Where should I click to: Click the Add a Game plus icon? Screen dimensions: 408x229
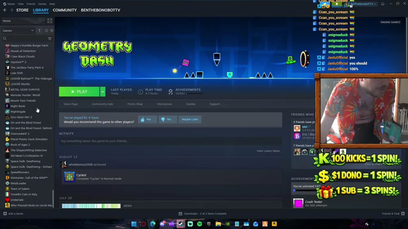coord(5,214)
